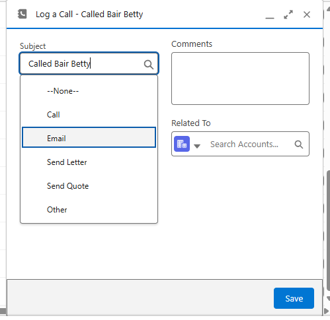Click into the Comments text area
The width and height of the screenshot is (330, 320).
pos(240,79)
